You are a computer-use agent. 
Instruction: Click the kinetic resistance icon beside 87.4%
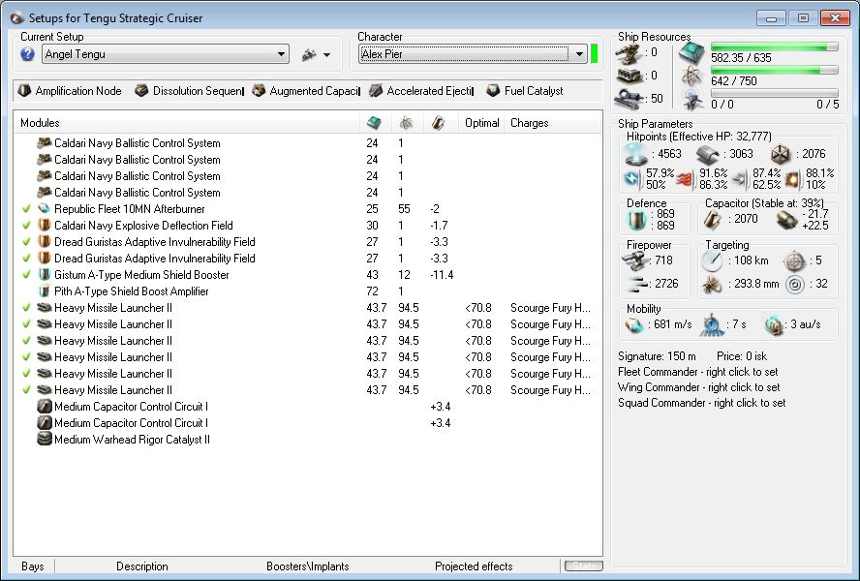pyautogui.click(x=739, y=179)
